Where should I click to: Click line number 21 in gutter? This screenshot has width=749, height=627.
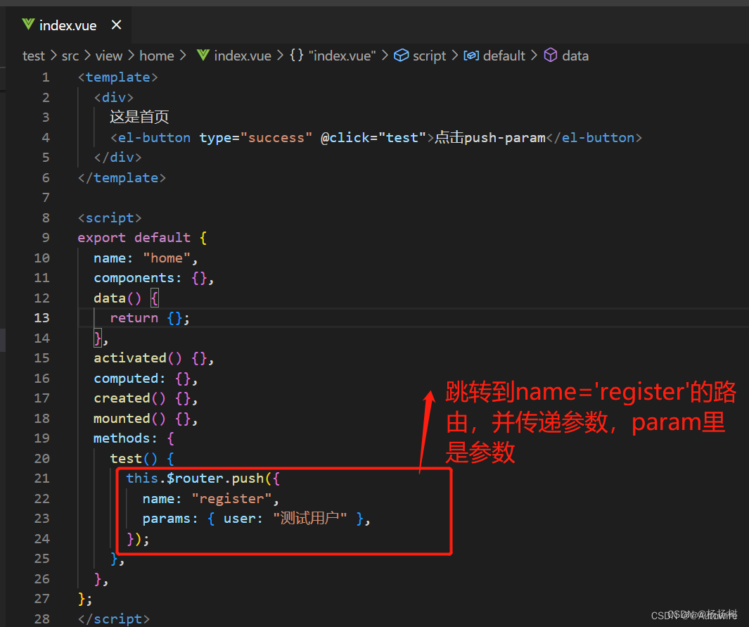(x=41, y=479)
